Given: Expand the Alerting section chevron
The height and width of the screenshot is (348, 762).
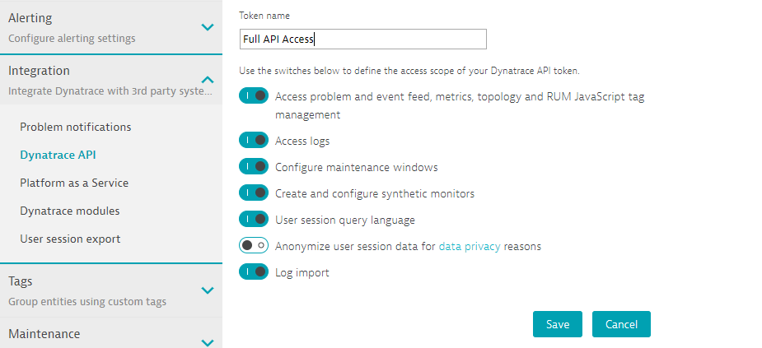Looking at the screenshot, I should [x=208, y=27].
